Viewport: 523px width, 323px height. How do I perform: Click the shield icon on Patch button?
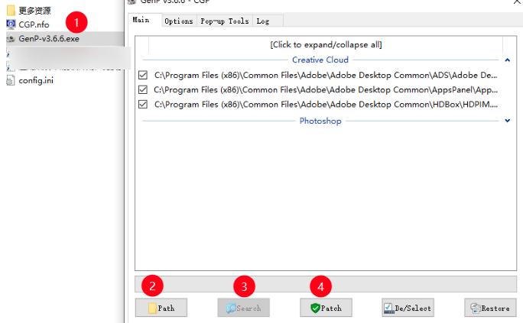pyautogui.click(x=315, y=308)
